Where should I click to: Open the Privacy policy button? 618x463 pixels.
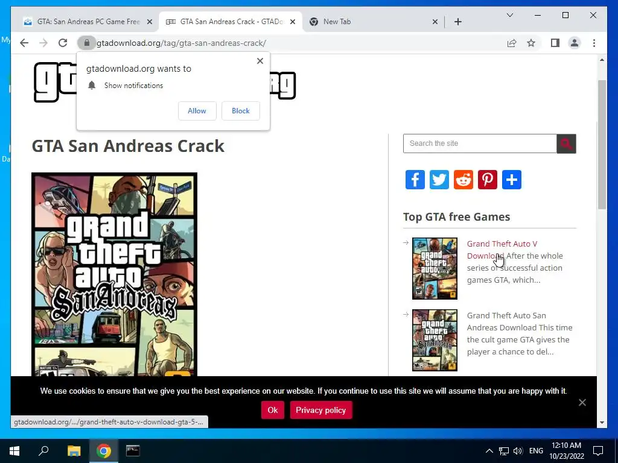click(x=321, y=410)
